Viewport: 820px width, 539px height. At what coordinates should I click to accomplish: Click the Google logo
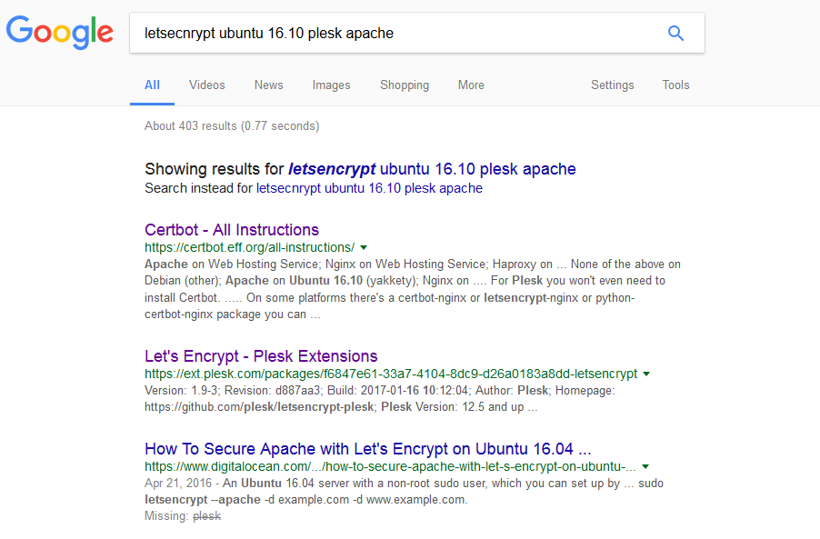tap(60, 33)
